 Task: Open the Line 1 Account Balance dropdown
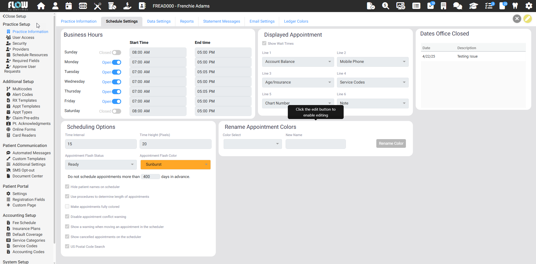(x=298, y=61)
